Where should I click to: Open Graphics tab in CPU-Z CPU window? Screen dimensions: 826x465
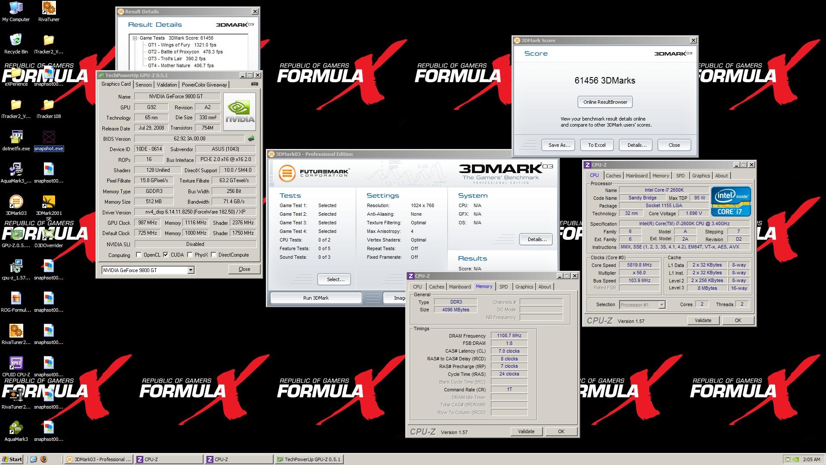click(701, 176)
